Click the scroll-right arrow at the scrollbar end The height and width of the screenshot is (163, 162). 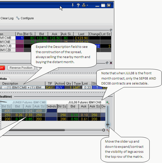[x=103, y=130]
